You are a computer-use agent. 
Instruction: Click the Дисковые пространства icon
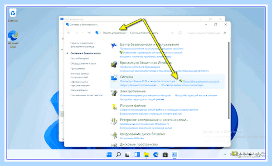114,145
